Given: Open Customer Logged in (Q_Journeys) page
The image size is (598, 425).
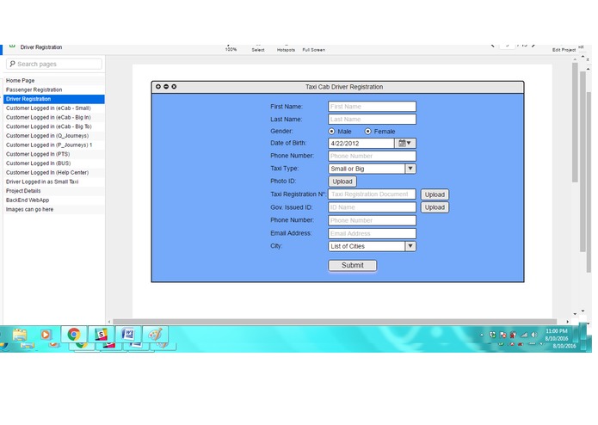Looking at the screenshot, I should 53,136.
